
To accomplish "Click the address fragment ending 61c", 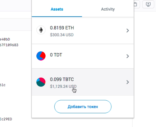I will coord(3,85).
